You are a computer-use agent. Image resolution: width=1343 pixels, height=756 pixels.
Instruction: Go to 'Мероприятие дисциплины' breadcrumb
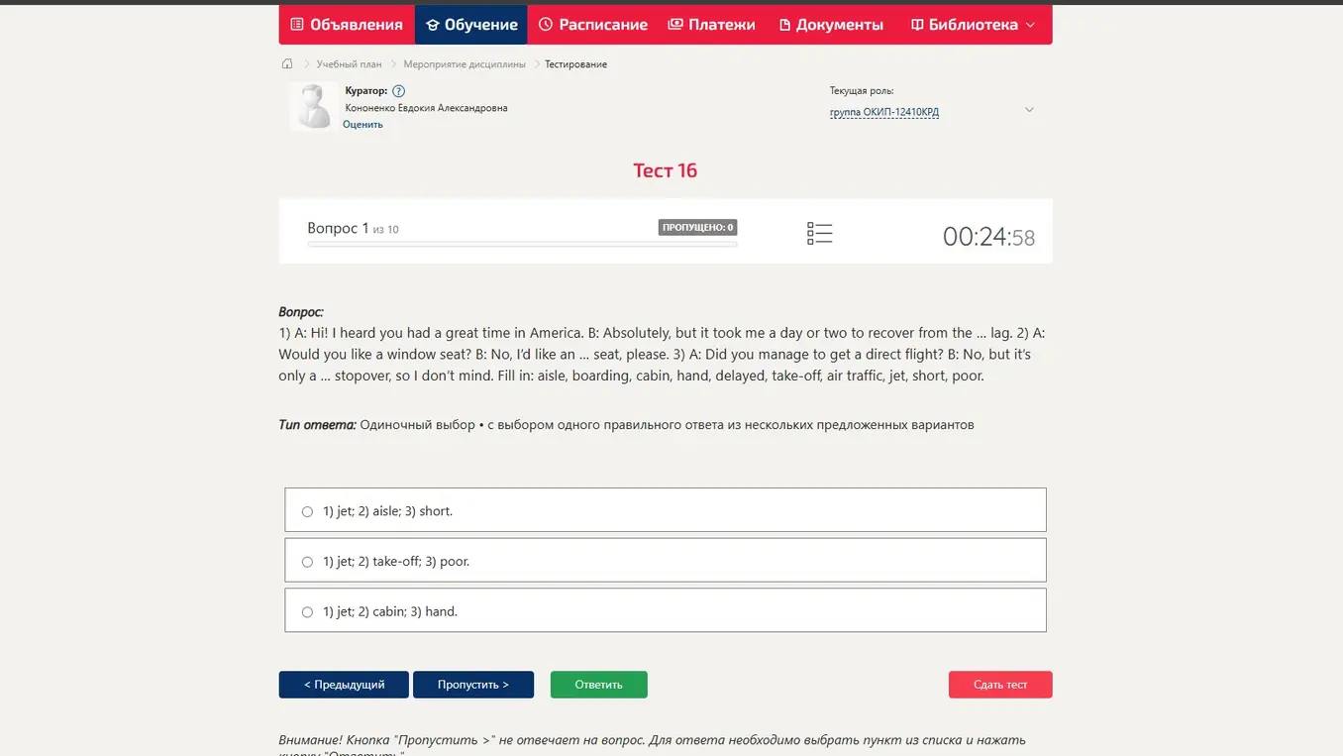(465, 64)
